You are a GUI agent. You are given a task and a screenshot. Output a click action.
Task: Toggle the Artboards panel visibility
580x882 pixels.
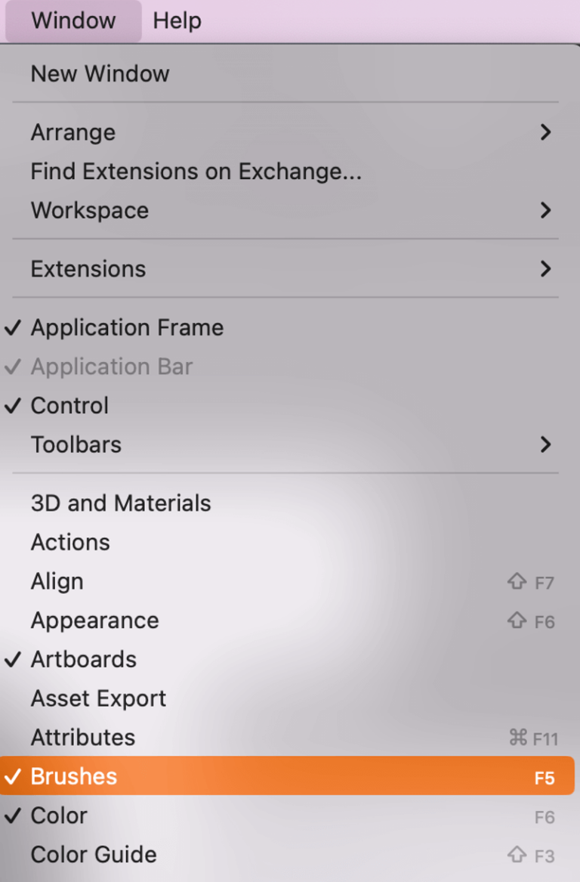click(84, 659)
